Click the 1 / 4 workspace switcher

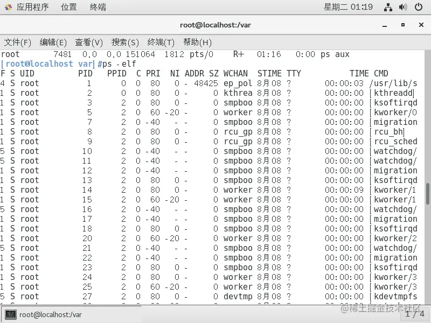[415, 314]
